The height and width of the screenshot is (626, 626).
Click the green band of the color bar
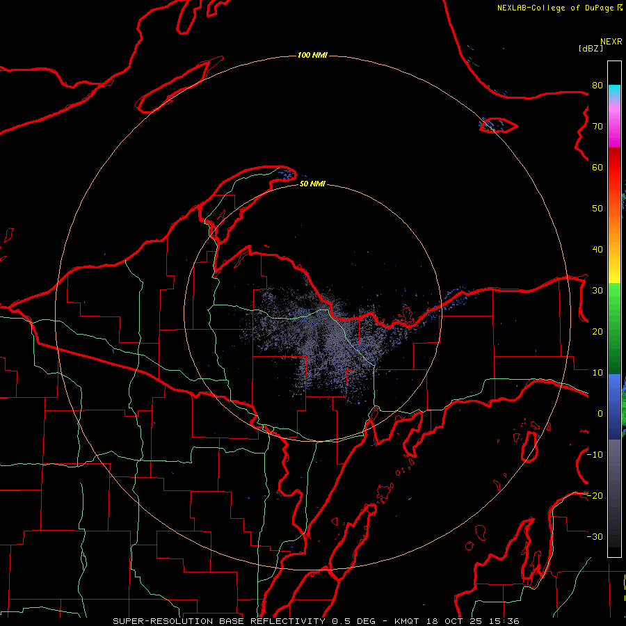(614, 328)
